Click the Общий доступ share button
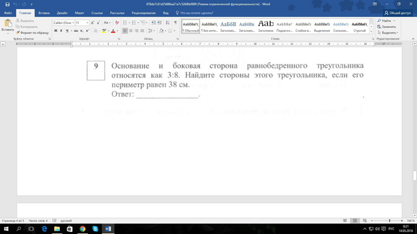 coord(397,13)
